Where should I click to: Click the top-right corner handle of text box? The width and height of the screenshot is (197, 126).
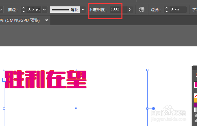(147, 70)
